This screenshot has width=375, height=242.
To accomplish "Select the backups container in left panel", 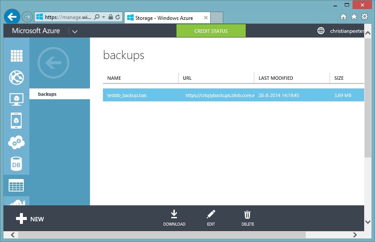I will coord(60,94).
